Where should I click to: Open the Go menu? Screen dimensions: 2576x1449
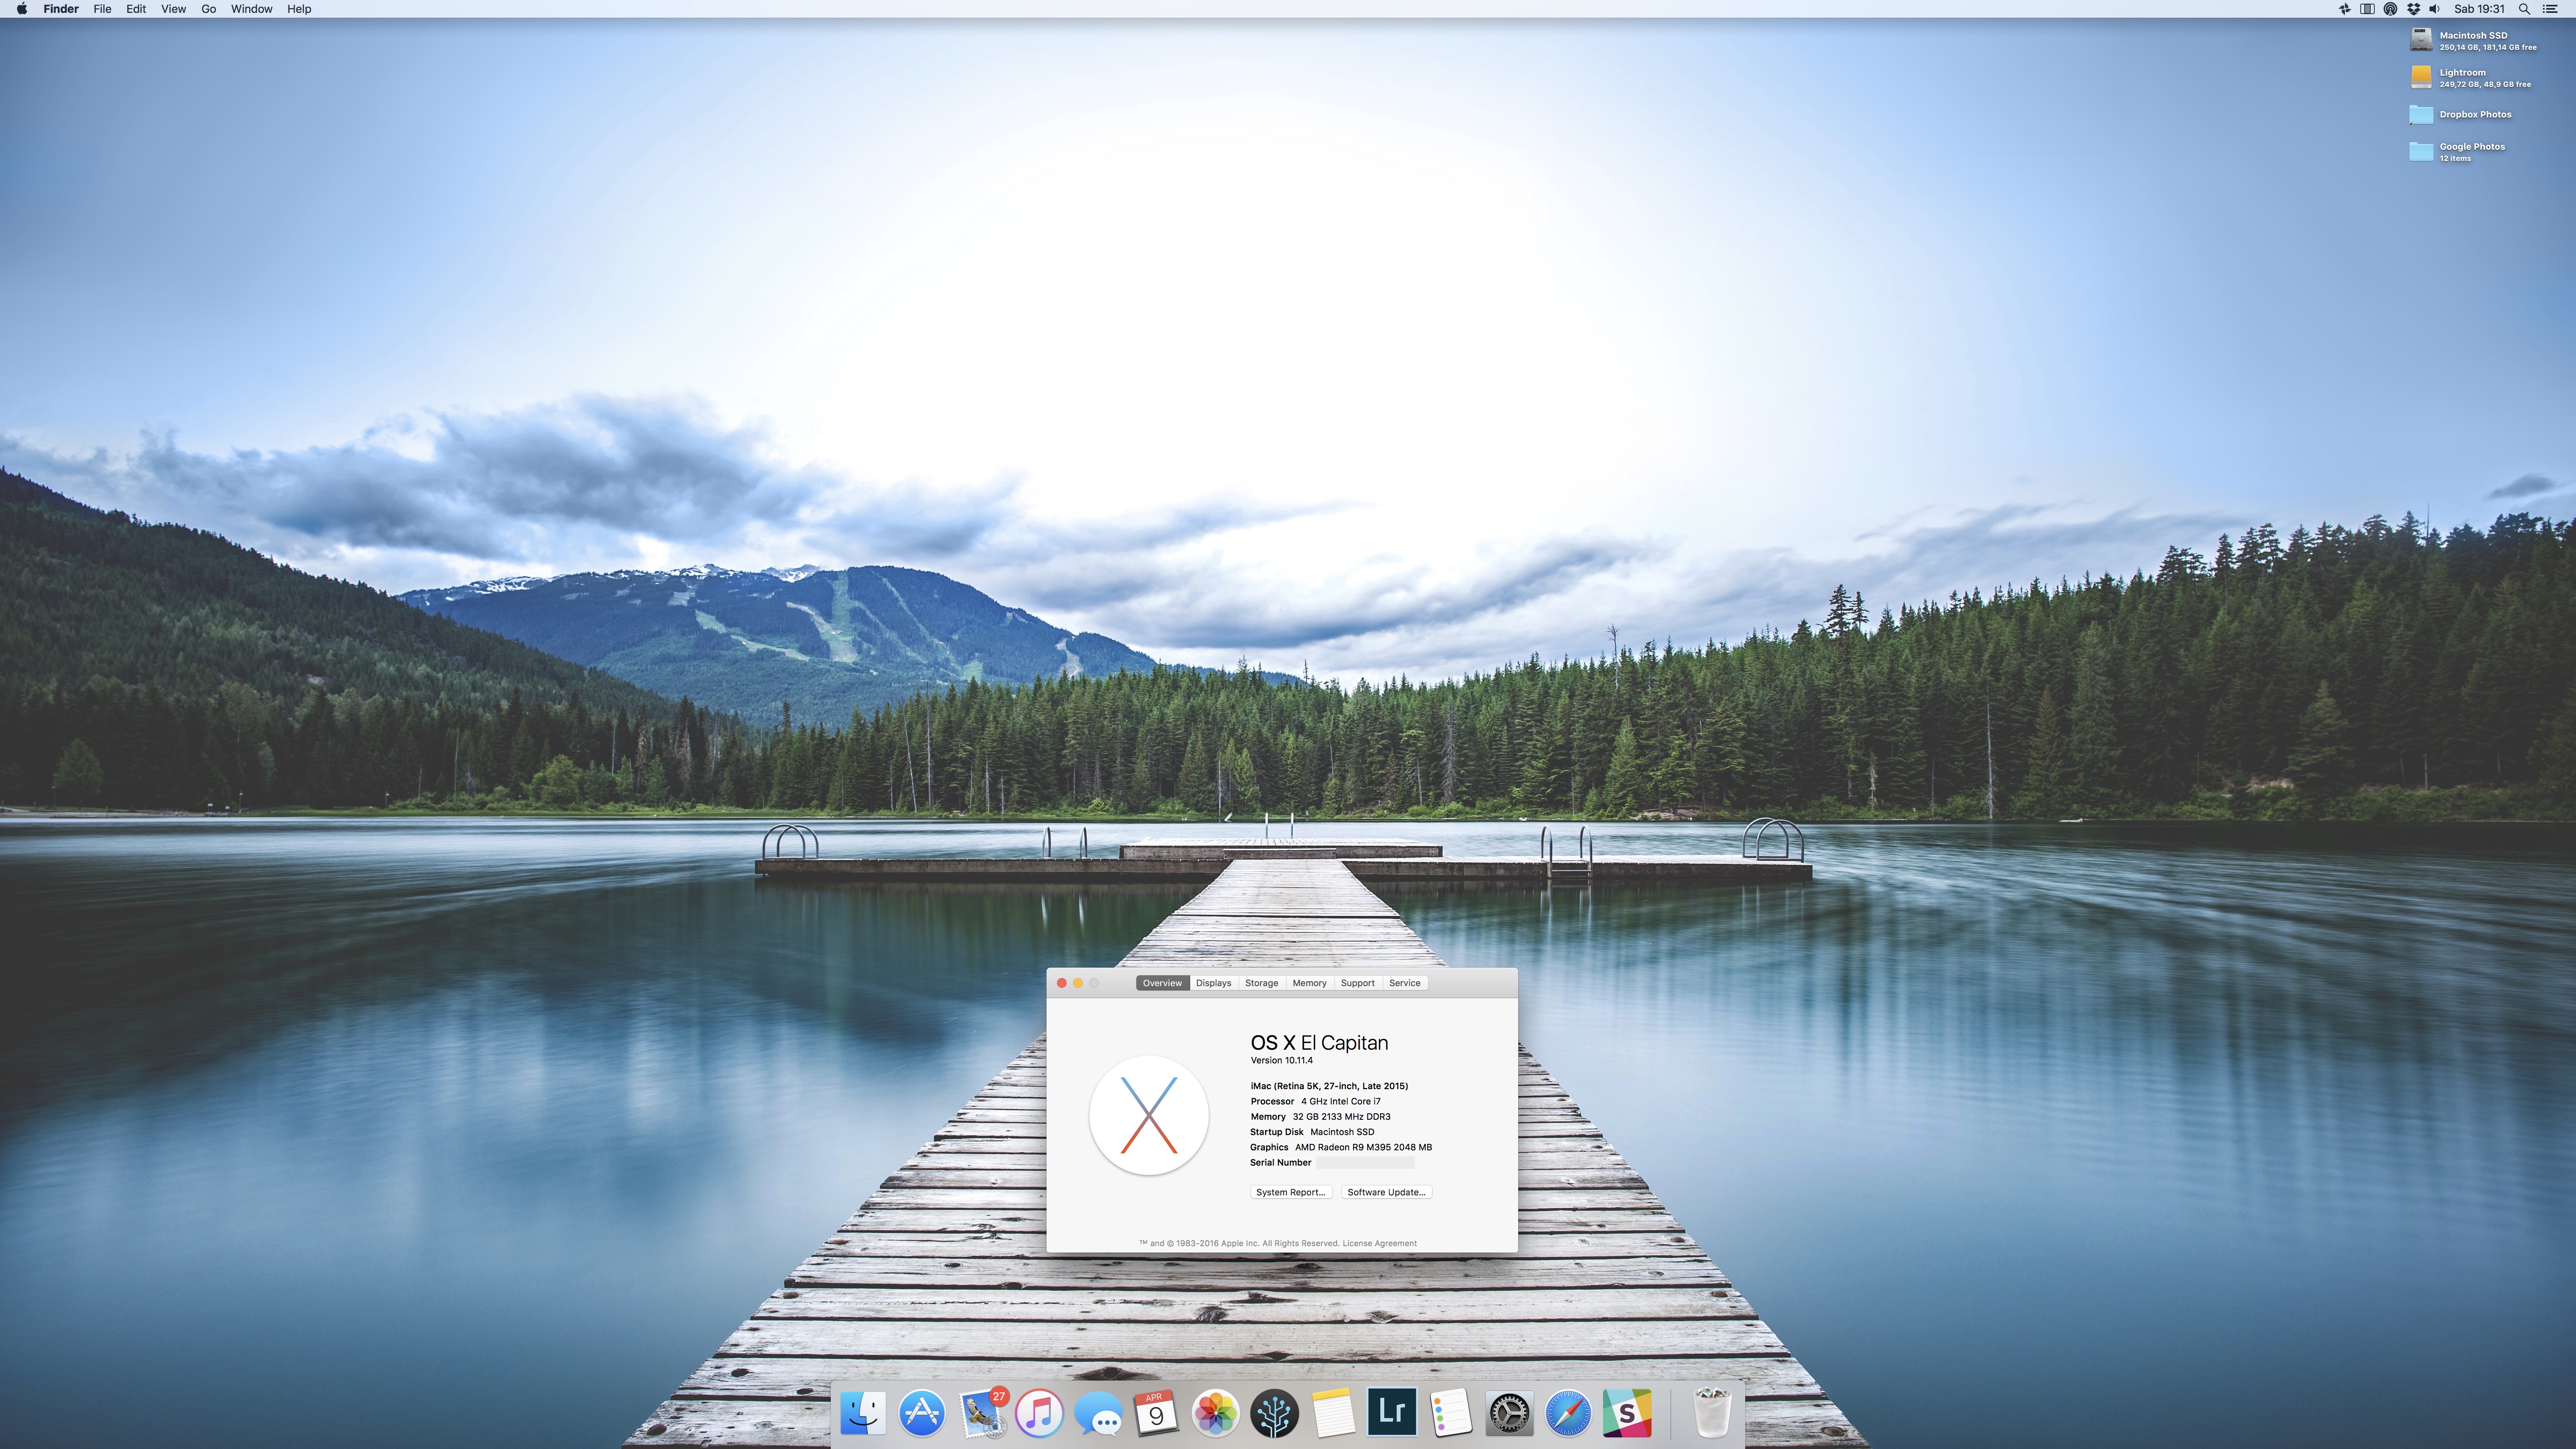(208, 9)
